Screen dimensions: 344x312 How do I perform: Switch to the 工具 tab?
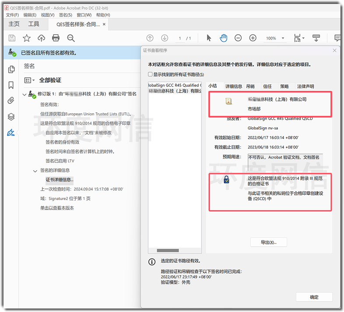34,24
